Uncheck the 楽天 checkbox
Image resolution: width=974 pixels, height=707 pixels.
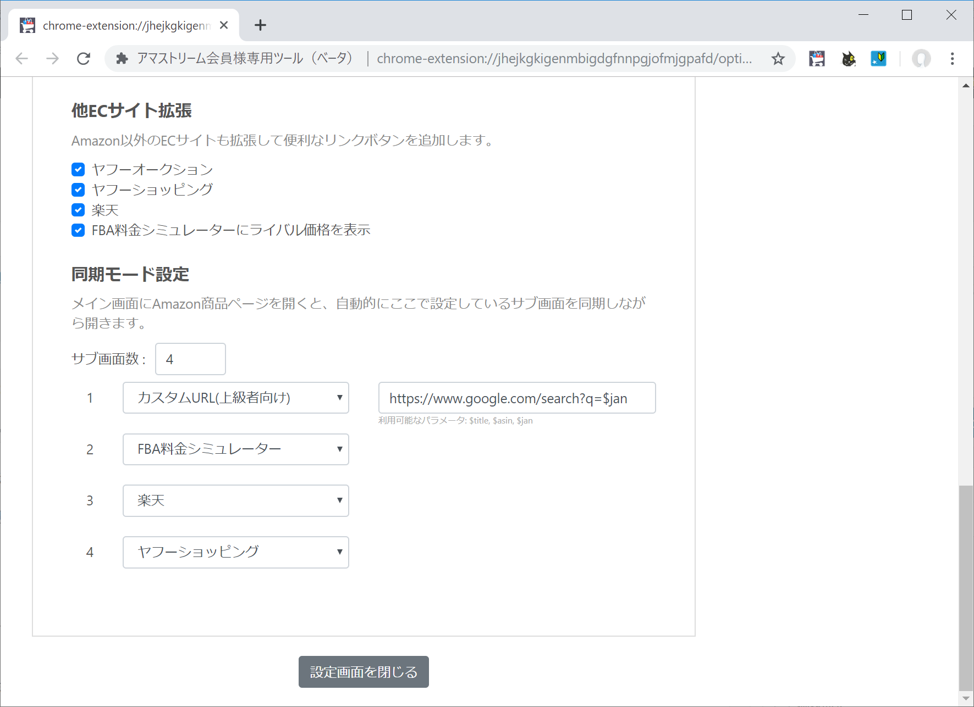pyautogui.click(x=78, y=210)
